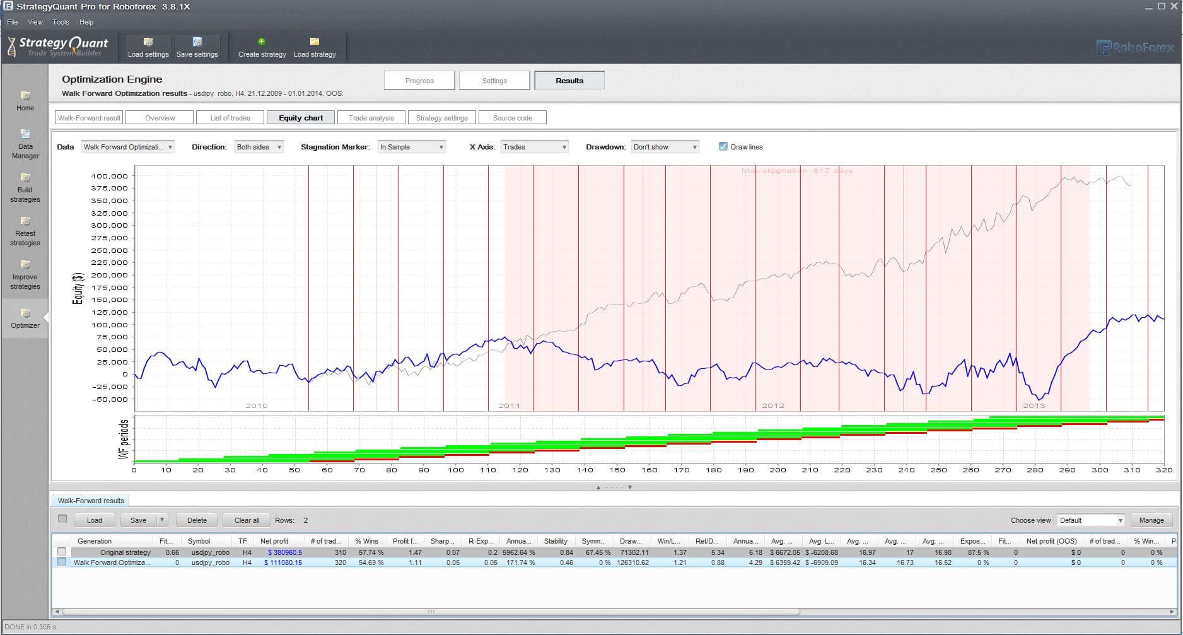Click the Load strategy folder icon

315,42
